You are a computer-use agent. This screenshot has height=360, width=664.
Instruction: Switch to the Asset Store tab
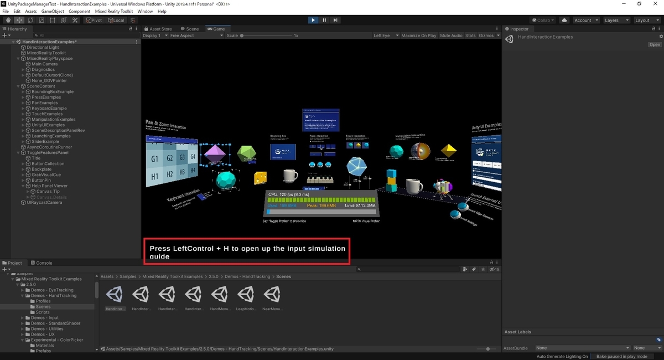(x=158, y=29)
